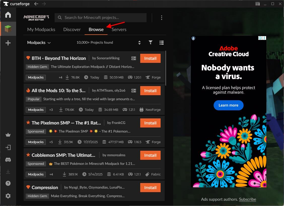Click the modpack list vertical scrollbar
The image size is (284, 206).
165,68
